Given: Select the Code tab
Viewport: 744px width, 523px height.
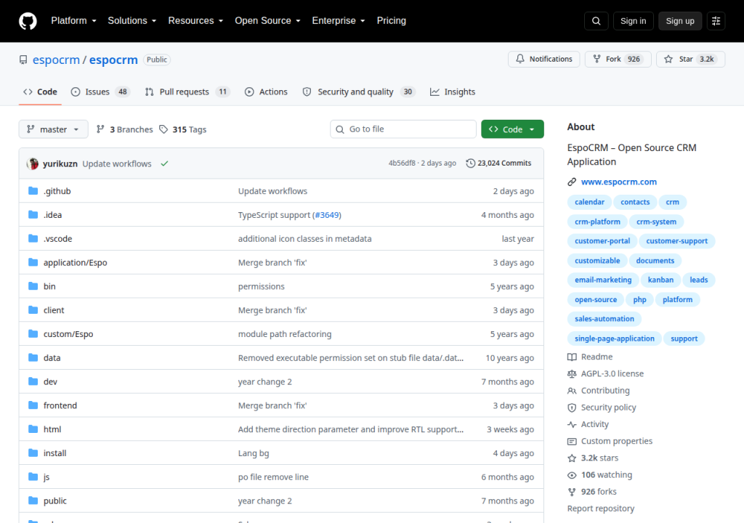Looking at the screenshot, I should tap(41, 92).
